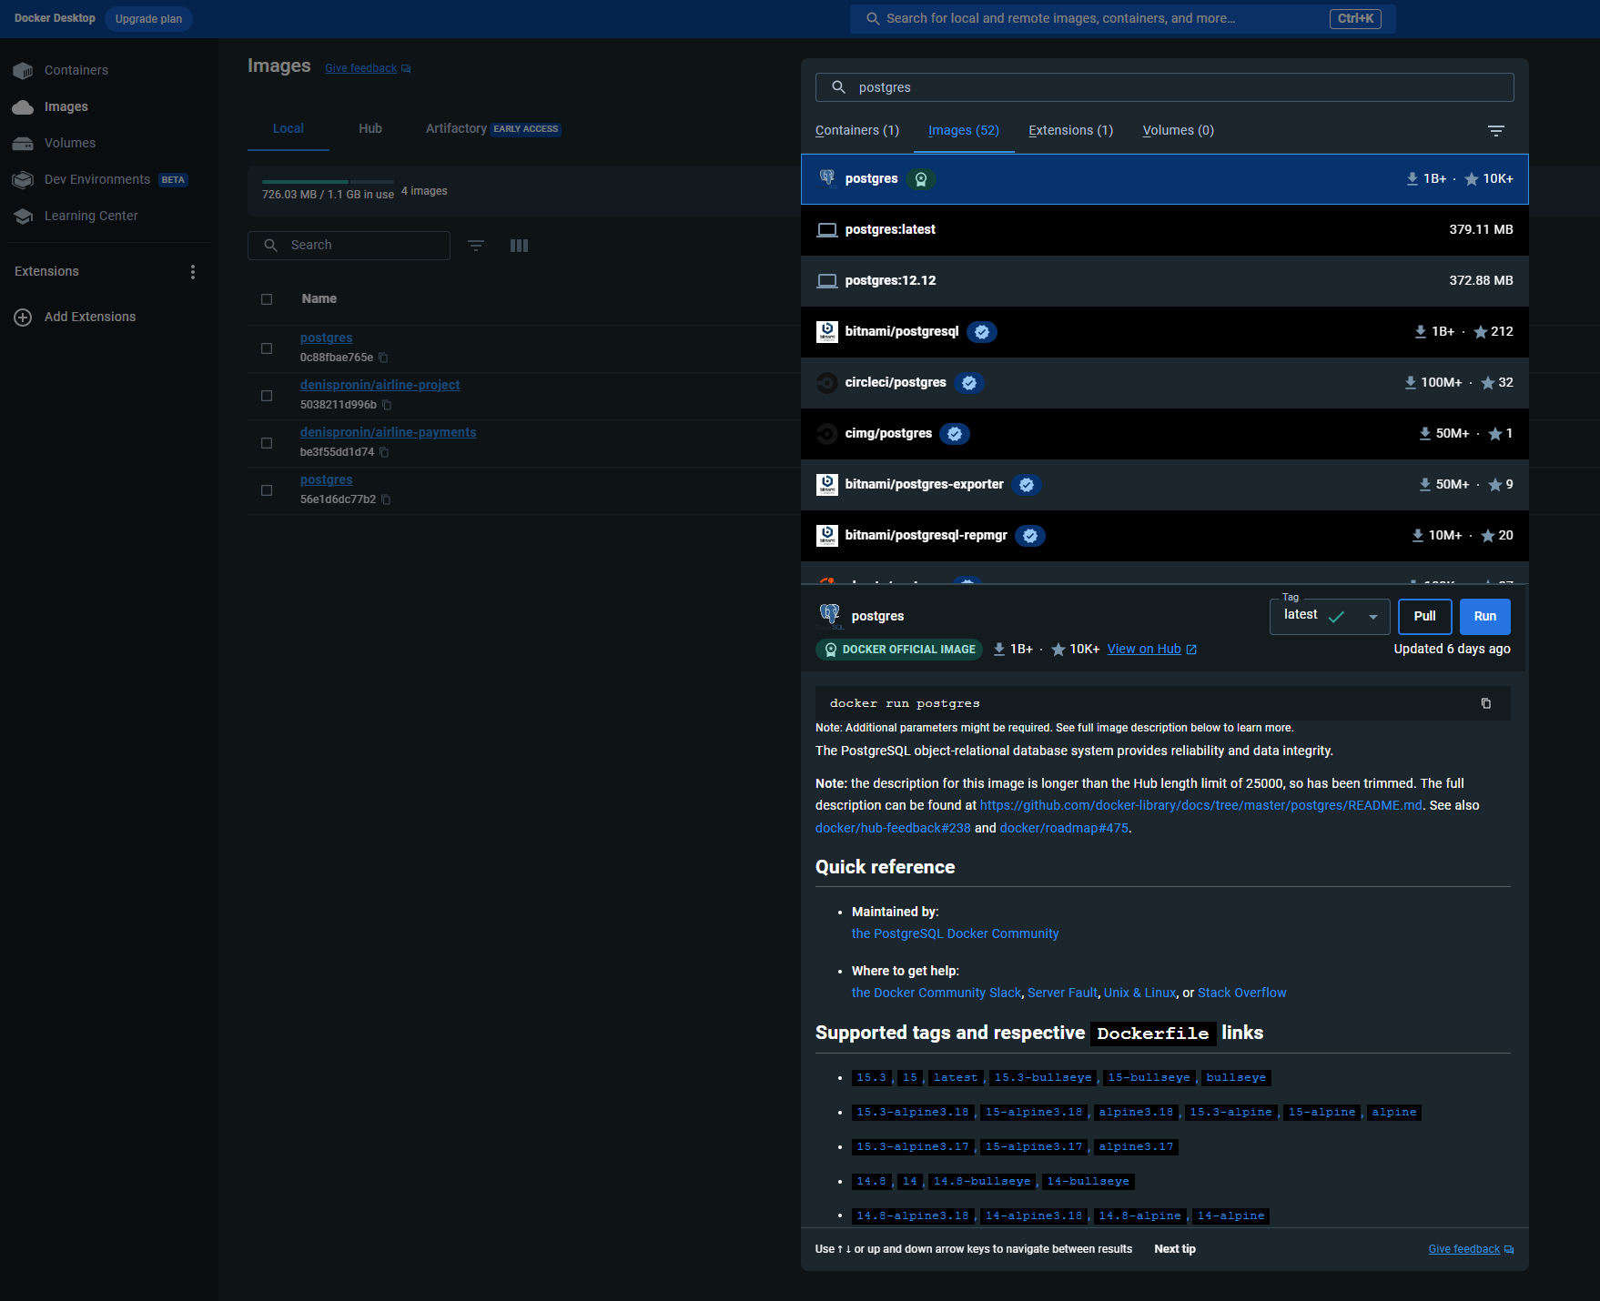The image size is (1600, 1301).
Task: Click the Add Extensions plus icon
Action: coord(23,318)
